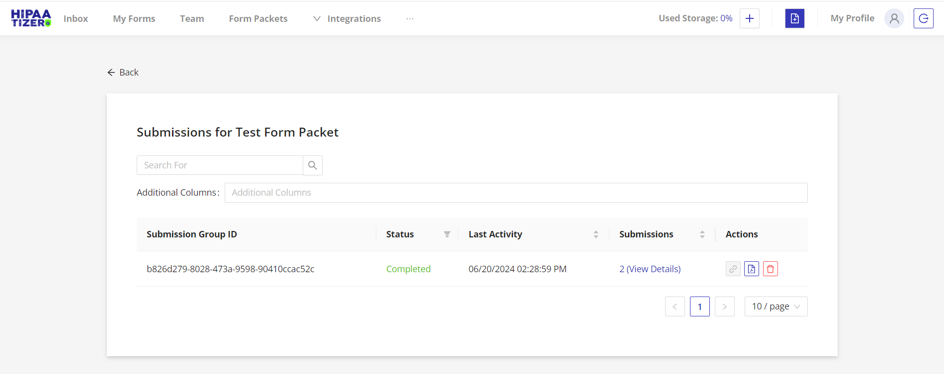Open 2 (View Details) link

tap(650, 269)
